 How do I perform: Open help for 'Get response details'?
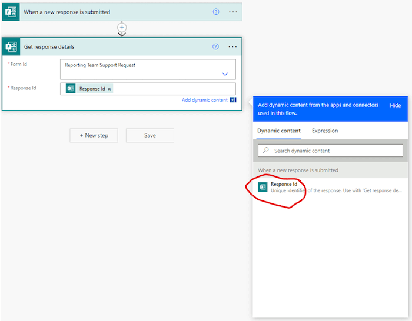click(x=215, y=46)
